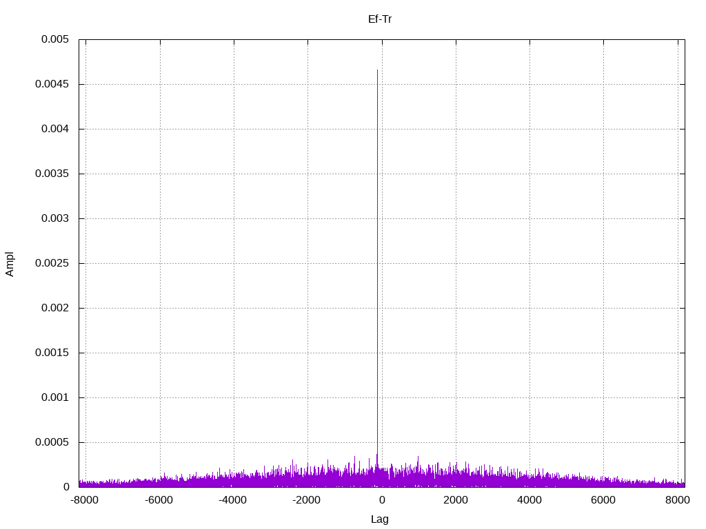Click the x-axis value 8000

point(678,500)
